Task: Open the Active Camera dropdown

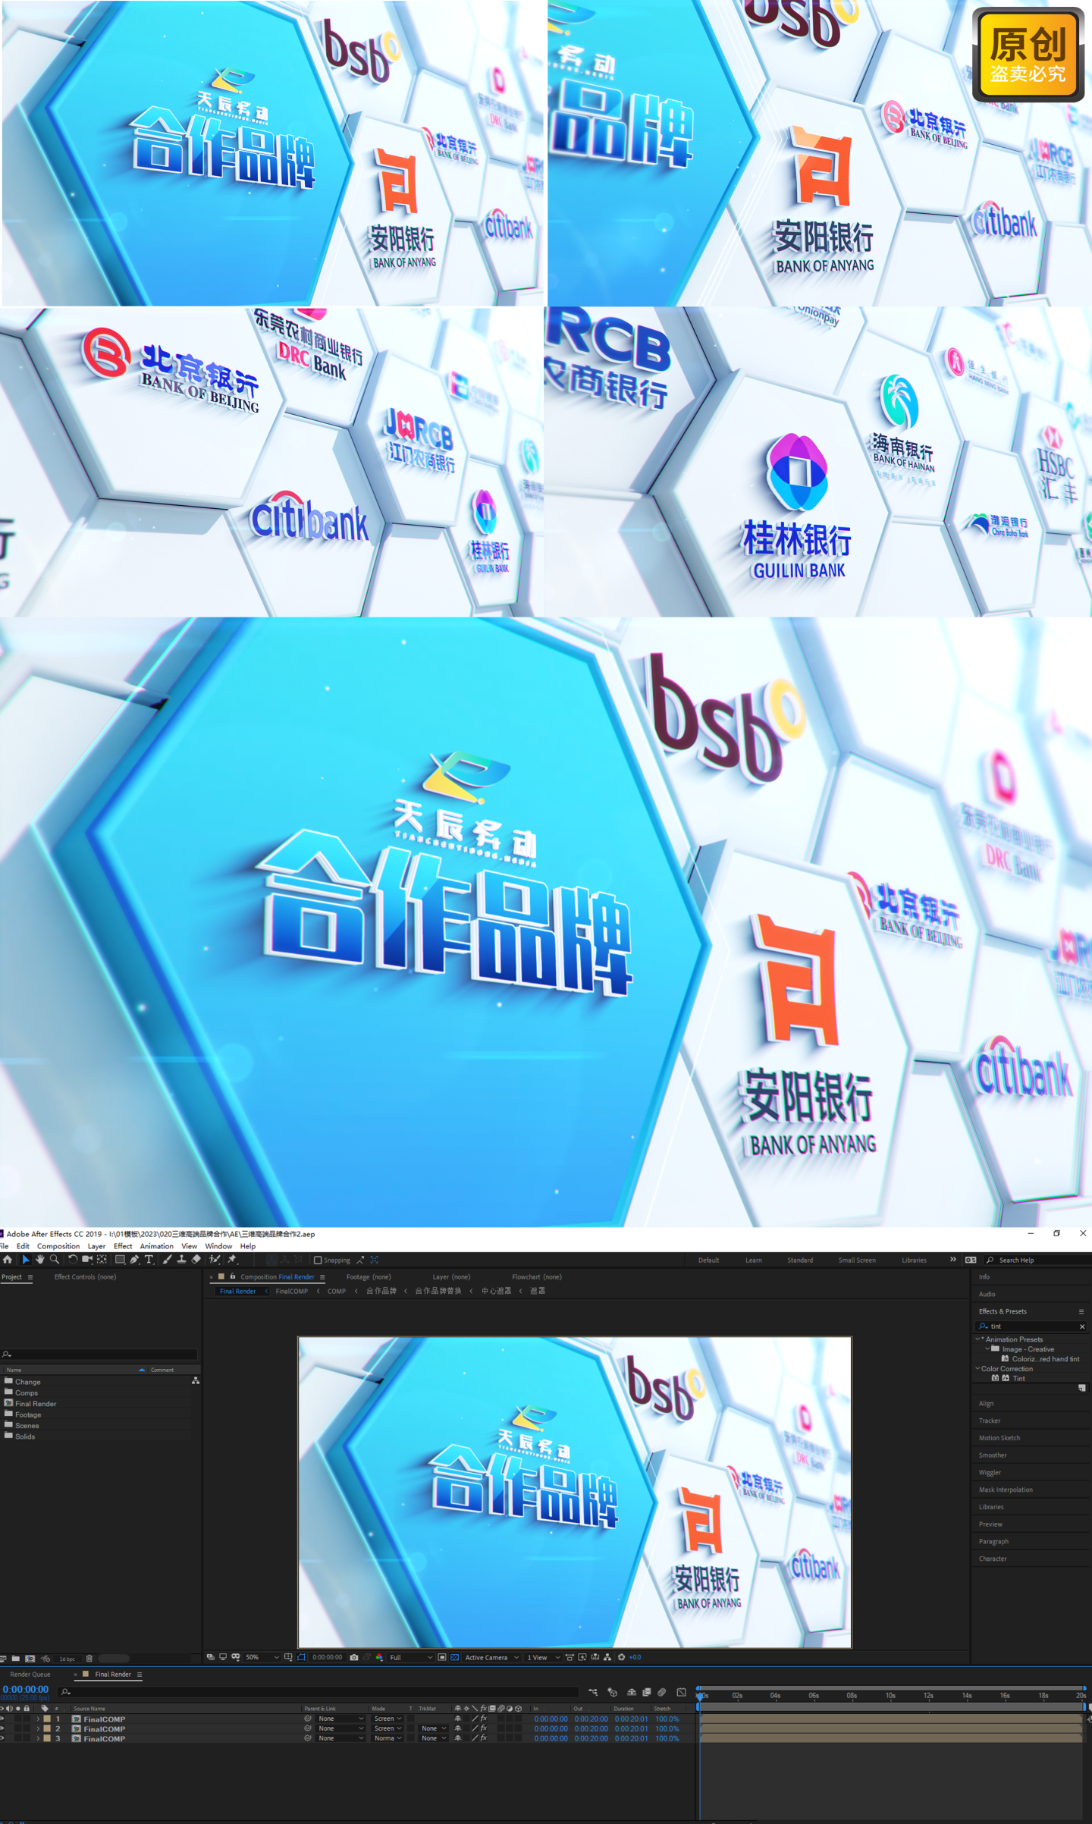Action: coord(492,1657)
